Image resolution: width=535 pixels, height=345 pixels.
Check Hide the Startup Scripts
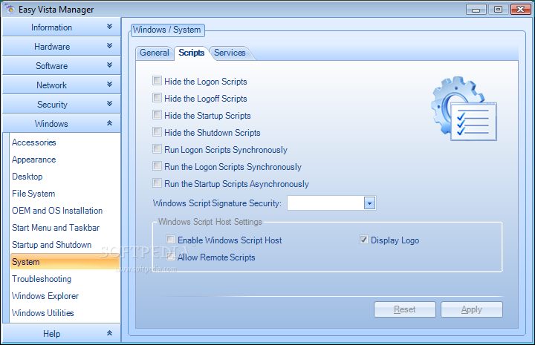pyautogui.click(x=157, y=115)
